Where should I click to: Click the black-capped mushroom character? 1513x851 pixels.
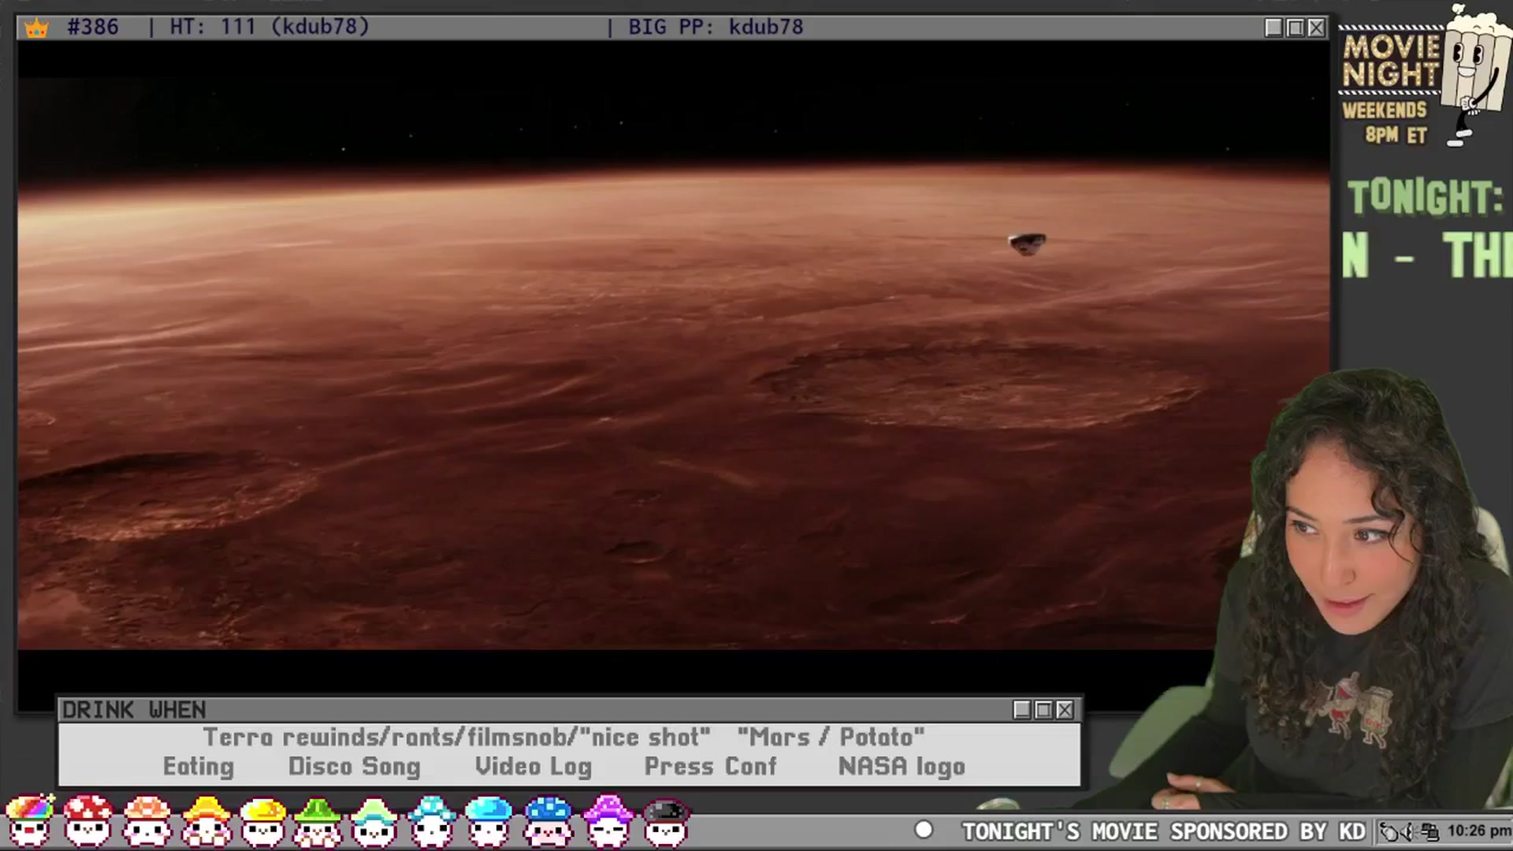pyautogui.click(x=666, y=821)
